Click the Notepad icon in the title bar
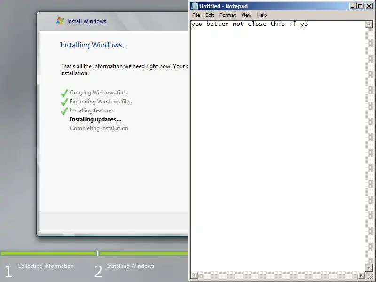The image size is (376, 282). click(195, 6)
